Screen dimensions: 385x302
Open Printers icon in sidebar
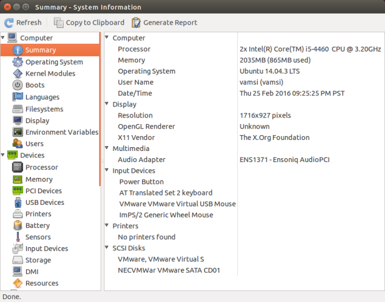(18, 214)
